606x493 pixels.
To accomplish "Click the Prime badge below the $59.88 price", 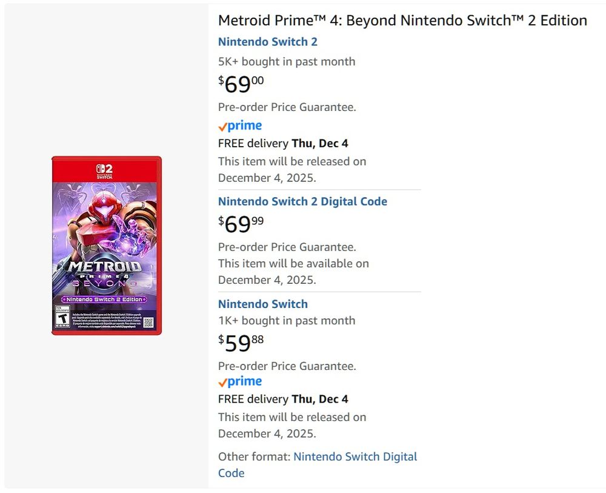I will click(x=239, y=381).
